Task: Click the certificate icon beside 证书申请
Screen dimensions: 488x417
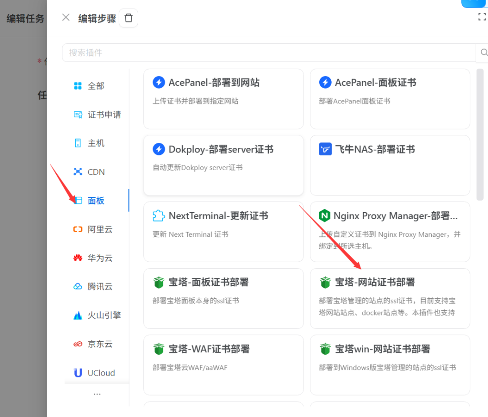Action: (x=78, y=114)
